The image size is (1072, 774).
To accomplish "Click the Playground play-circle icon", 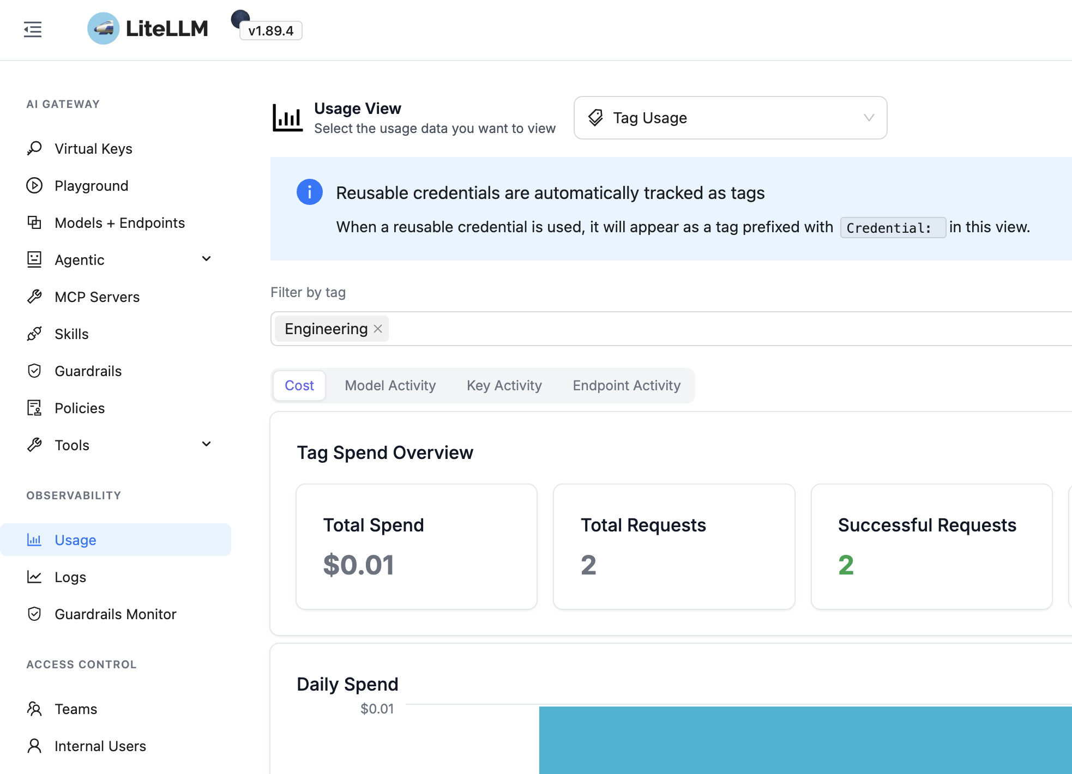I will pos(34,185).
